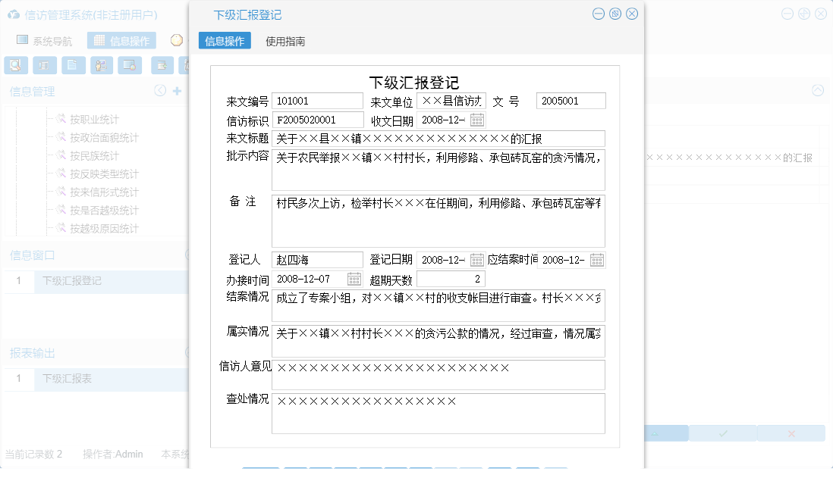The height and width of the screenshot is (500, 833).
Task: Open the report view toolbar icon
Action: pos(45,65)
